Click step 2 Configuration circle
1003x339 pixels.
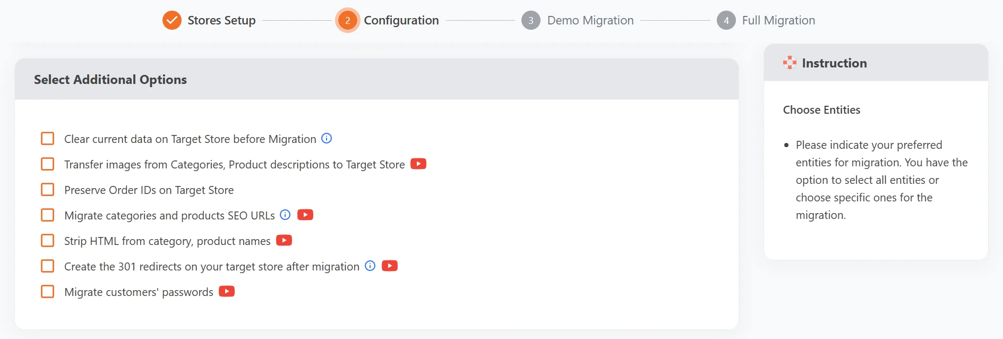pos(347,20)
